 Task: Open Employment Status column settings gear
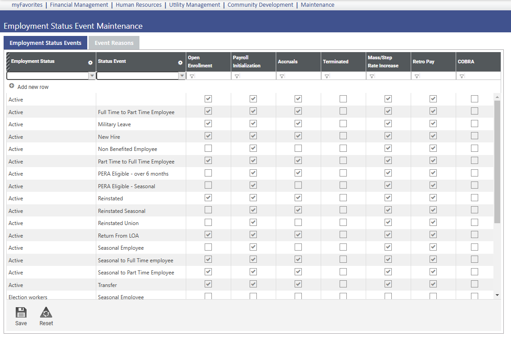point(90,62)
